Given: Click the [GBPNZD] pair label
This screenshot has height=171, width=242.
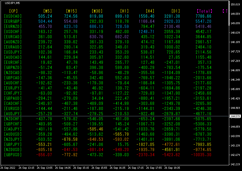Looking at the screenshot, I should 13,68.
